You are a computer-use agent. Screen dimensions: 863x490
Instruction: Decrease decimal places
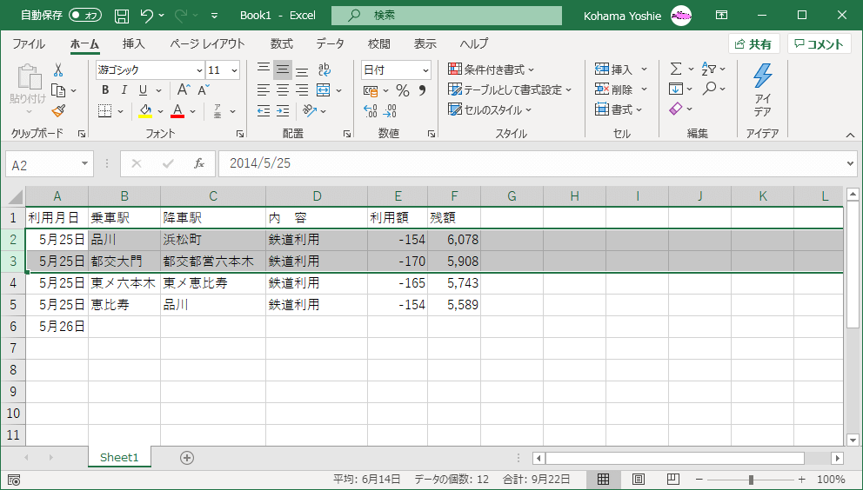[390, 111]
